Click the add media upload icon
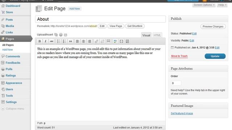The width and height of the screenshot is (232, 130). click(56, 35)
